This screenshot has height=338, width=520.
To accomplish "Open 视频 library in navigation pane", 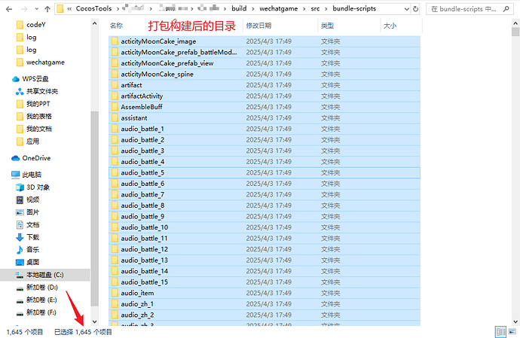I will [x=28, y=199].
